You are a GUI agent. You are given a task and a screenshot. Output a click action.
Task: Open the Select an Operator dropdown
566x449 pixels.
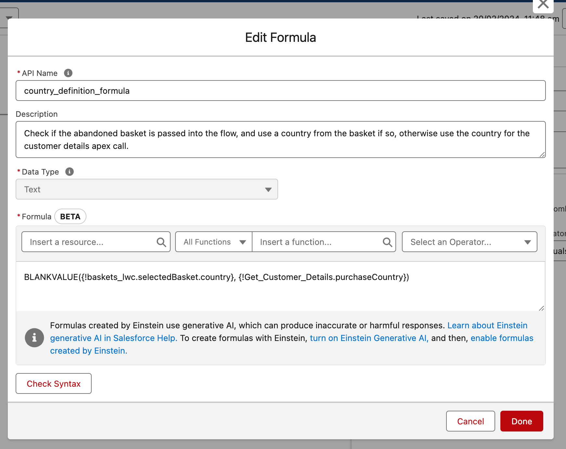click(x=469, y=242)
